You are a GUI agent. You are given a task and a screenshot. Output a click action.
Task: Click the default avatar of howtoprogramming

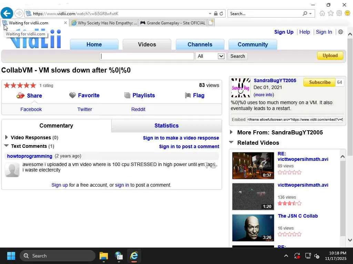tap(12, 170)
